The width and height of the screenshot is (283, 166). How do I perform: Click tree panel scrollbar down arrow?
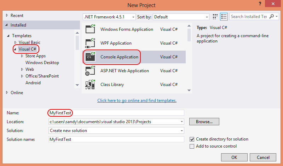[x=77, y=85]
